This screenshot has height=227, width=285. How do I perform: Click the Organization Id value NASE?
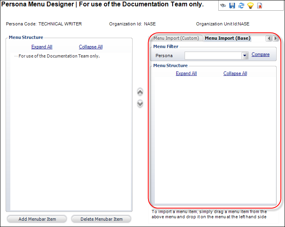tap(150, 24)
